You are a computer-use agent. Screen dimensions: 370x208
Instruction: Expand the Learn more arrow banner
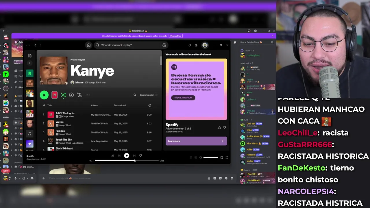(223, 141)
